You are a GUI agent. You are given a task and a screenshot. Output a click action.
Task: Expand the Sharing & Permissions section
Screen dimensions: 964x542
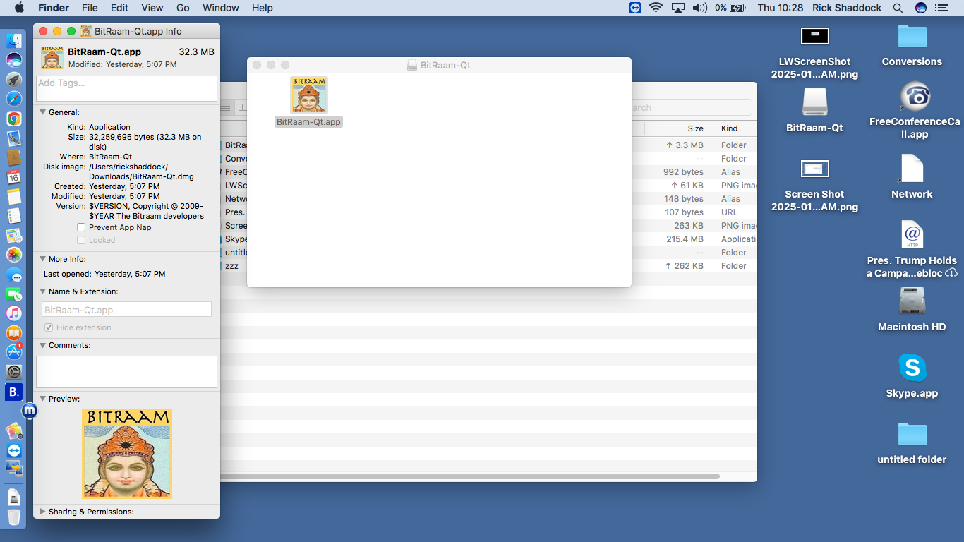tap(42, 512)
